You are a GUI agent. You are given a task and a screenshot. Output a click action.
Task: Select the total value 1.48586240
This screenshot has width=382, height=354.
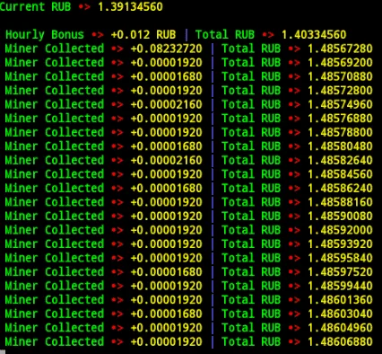pyautogui.click(x=340, y=188)
